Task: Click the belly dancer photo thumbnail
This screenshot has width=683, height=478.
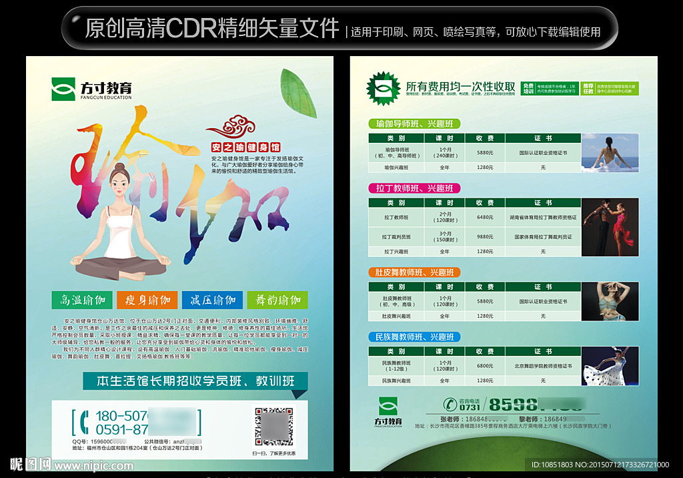Action: coord(610,301)
